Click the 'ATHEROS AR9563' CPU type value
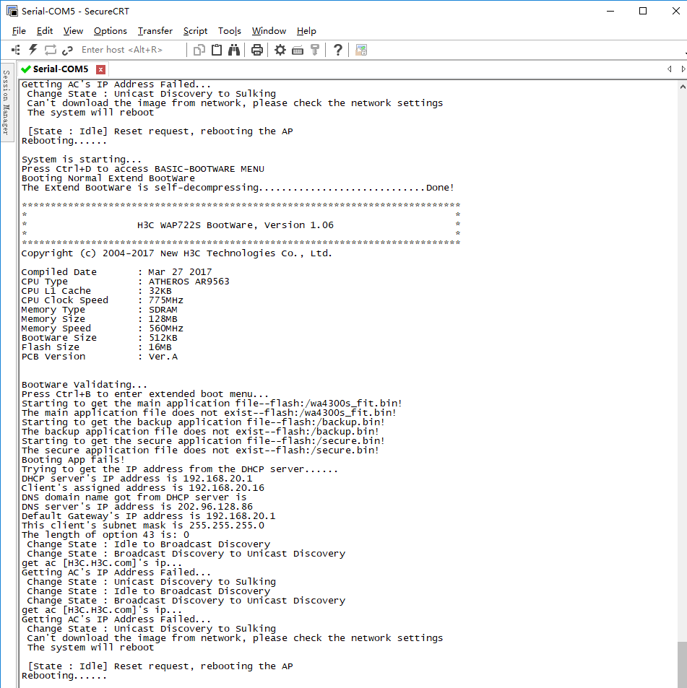This screenshot has height=688, width=687. point(189,282)
